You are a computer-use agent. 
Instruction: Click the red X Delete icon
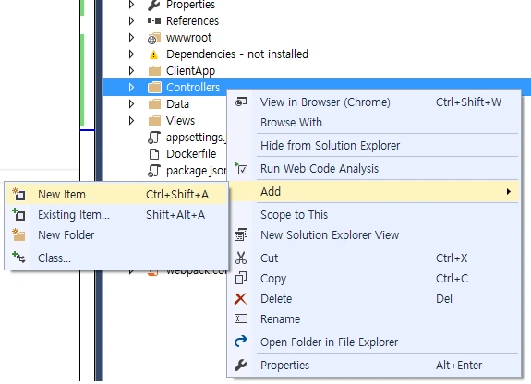pyautogui.click(x=240, y=299)
